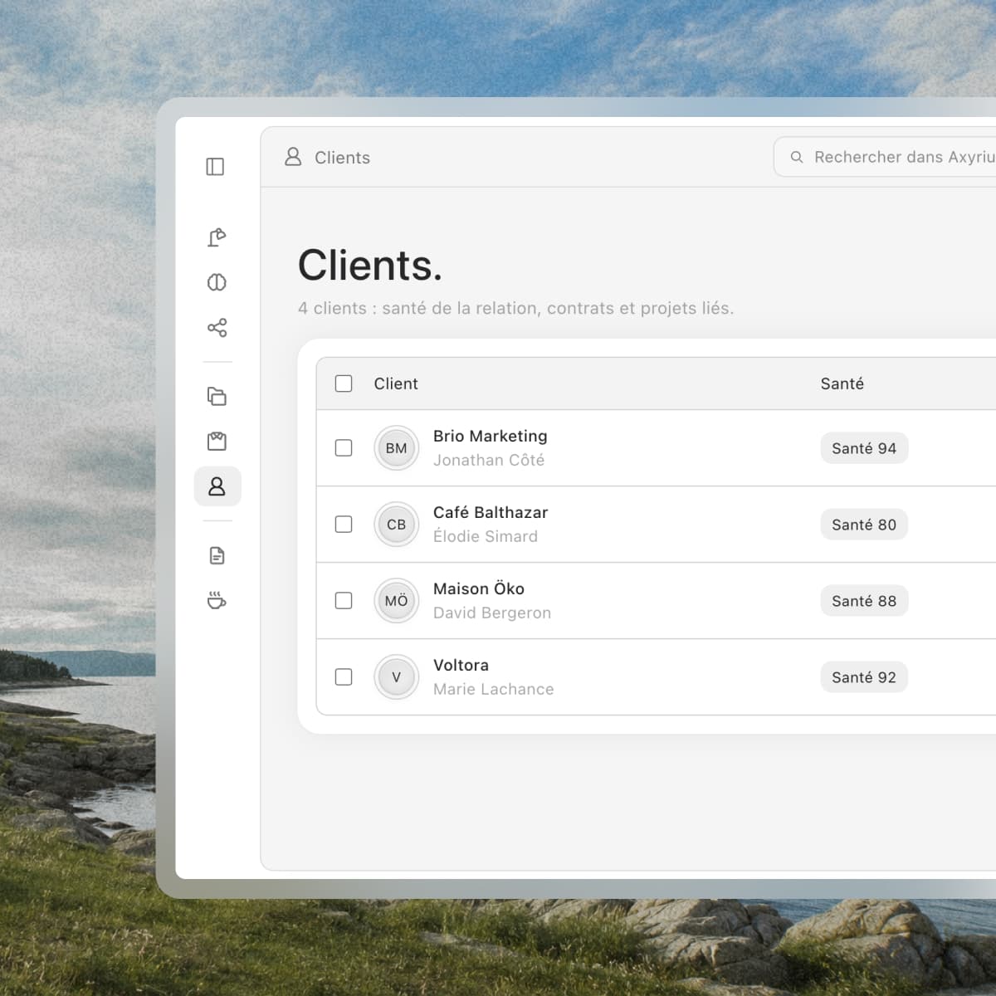This screenshot has height=996, width=996.
Task: Click contact name David Bergeron
Action: coord(492,613)
